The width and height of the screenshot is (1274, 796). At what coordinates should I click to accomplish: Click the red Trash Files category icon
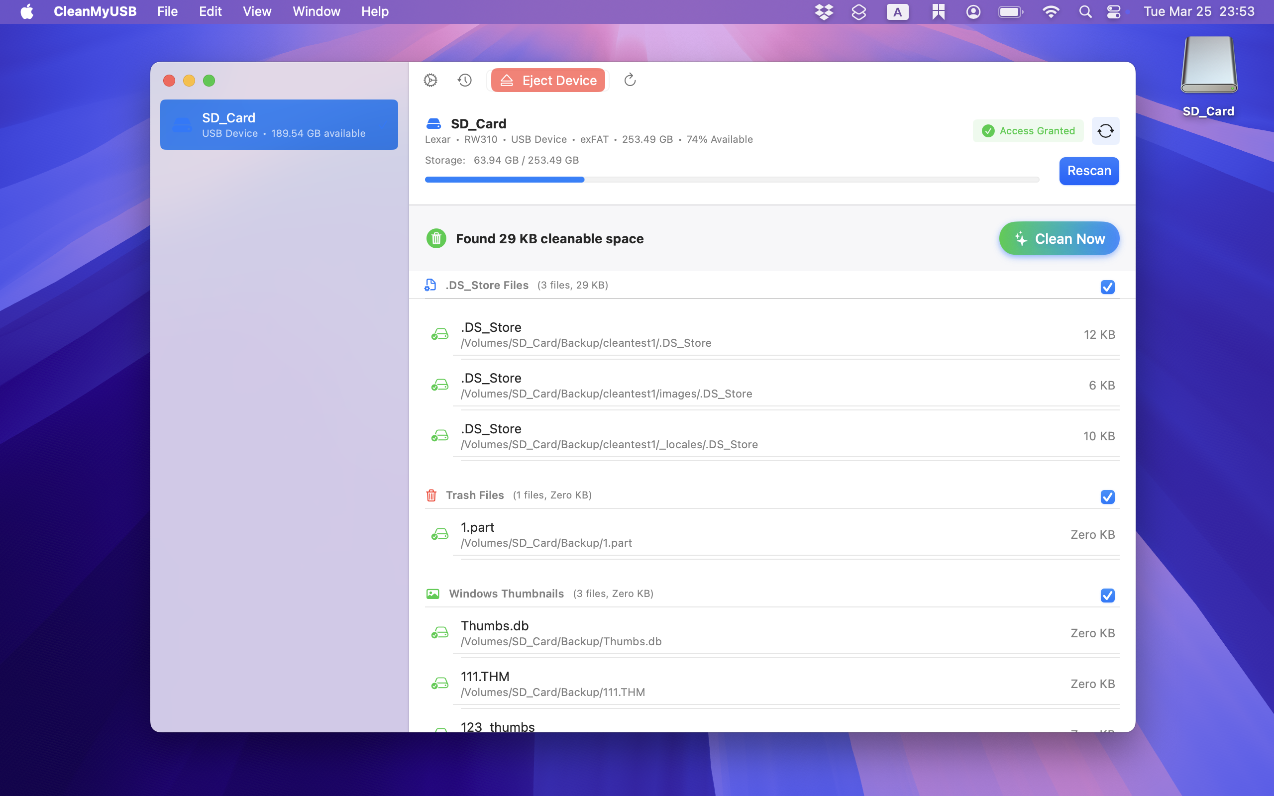(431, 495)
